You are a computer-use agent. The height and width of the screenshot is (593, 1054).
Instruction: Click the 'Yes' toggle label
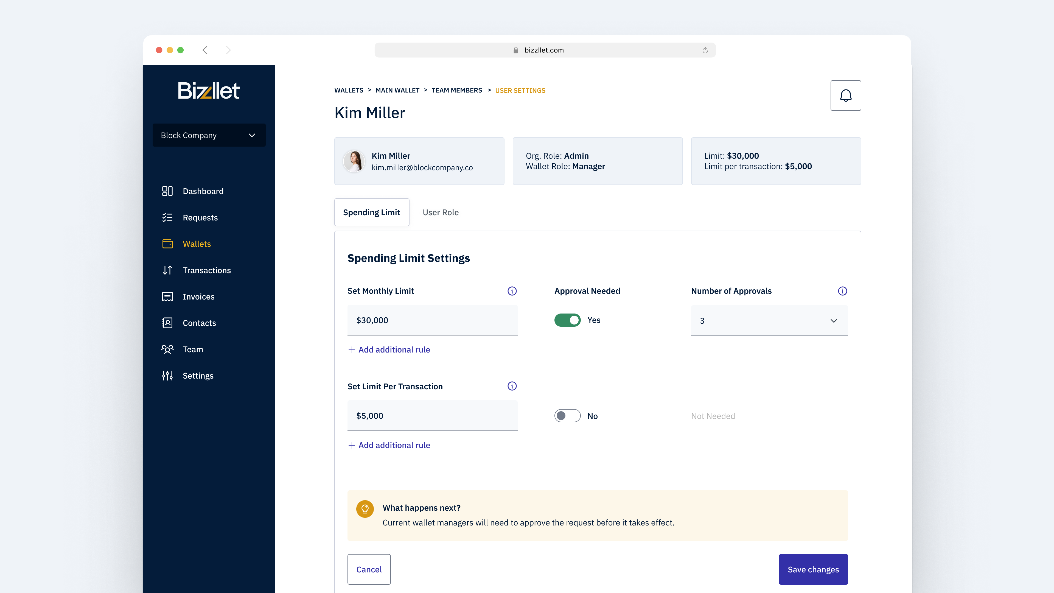pyautogui.click(x=594, y=320)
